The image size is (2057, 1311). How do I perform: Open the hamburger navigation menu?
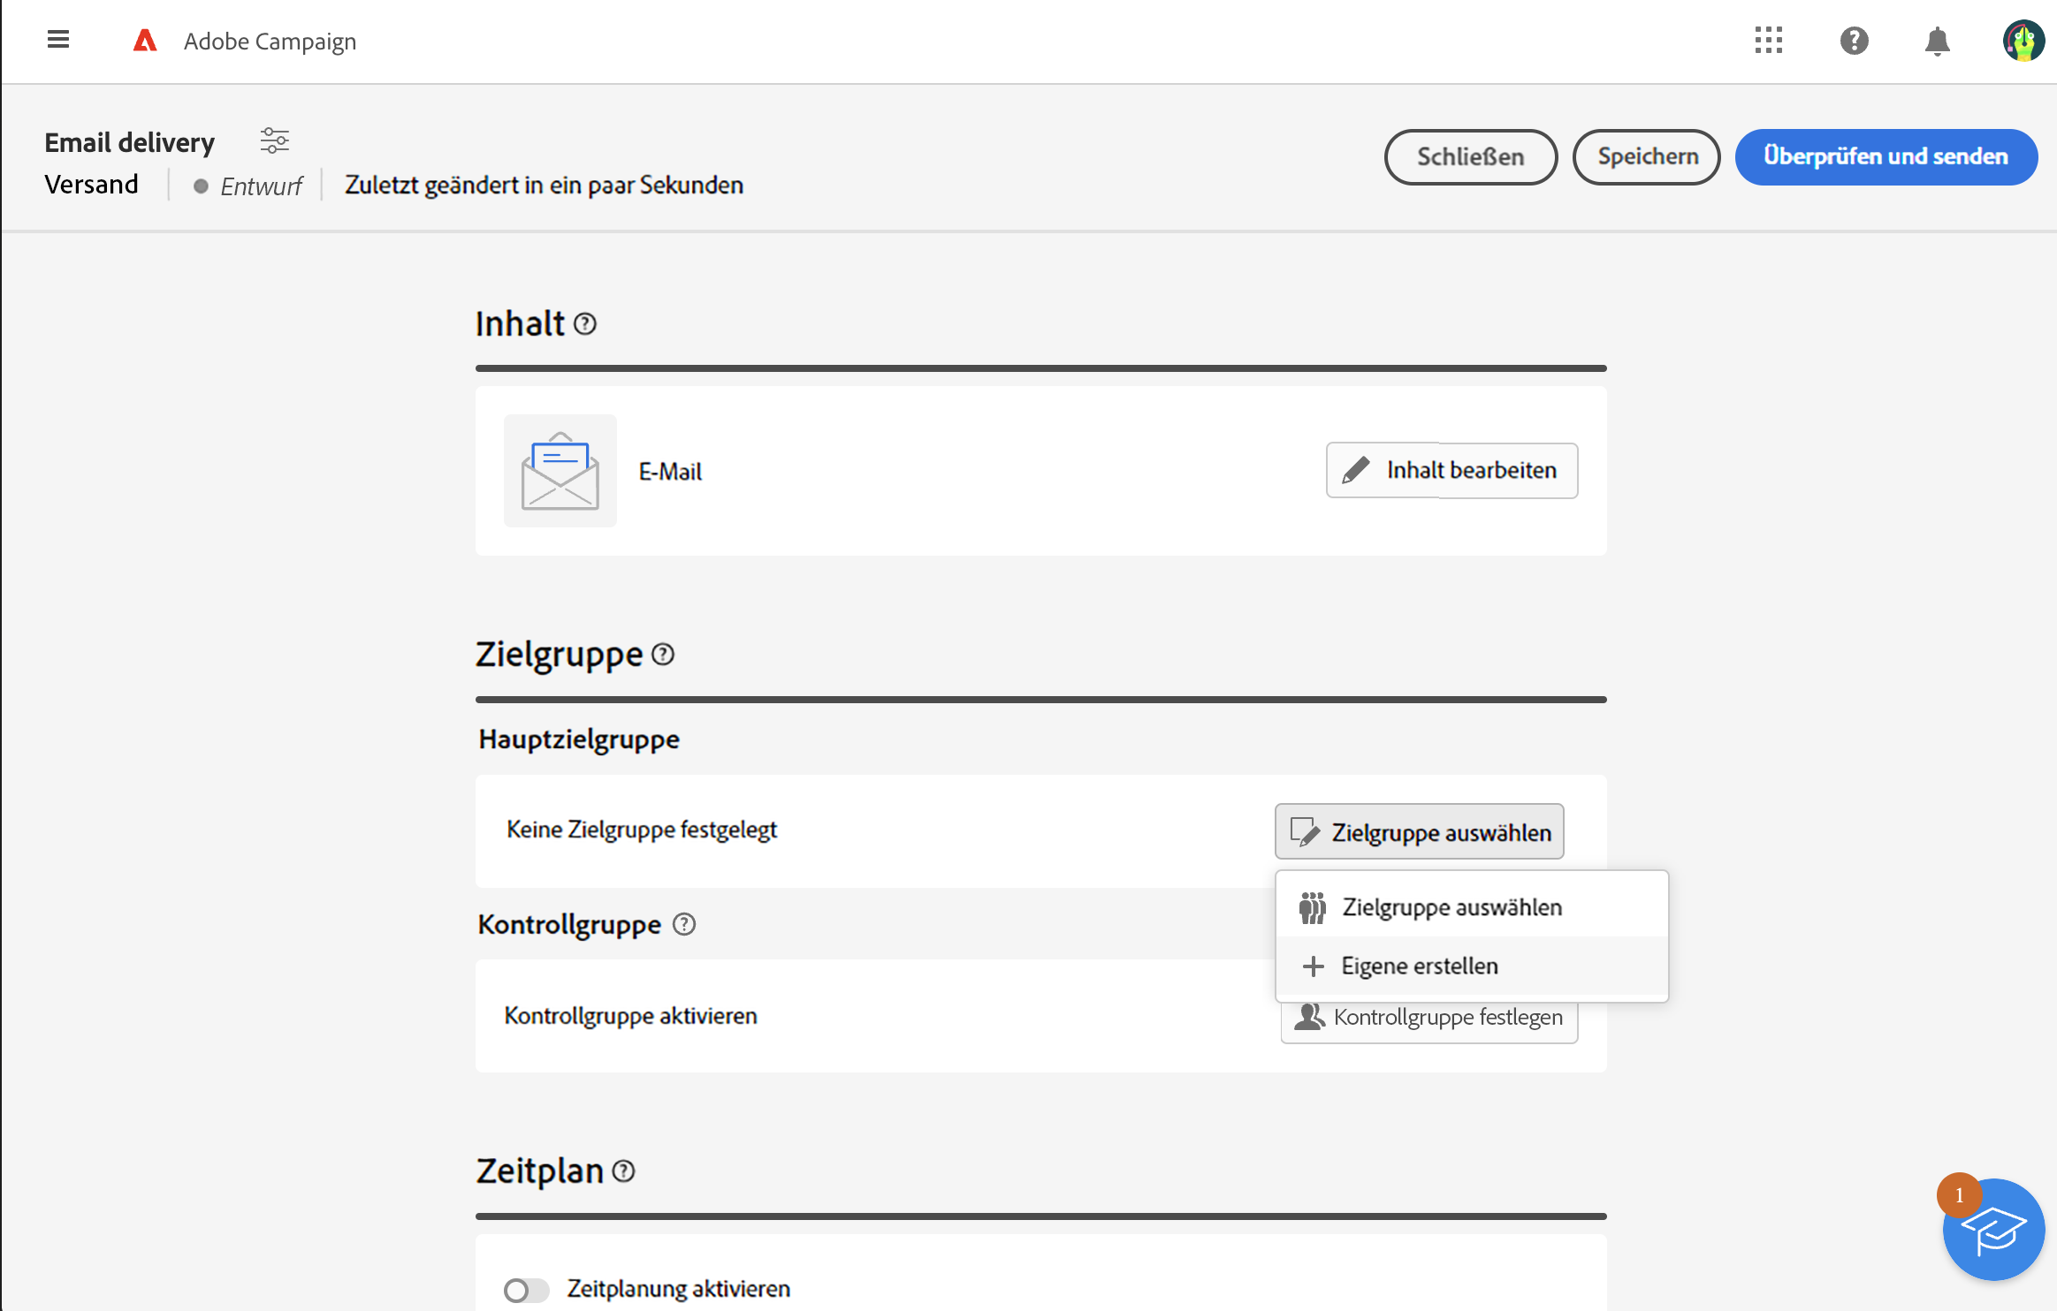(x=58, y=40)
